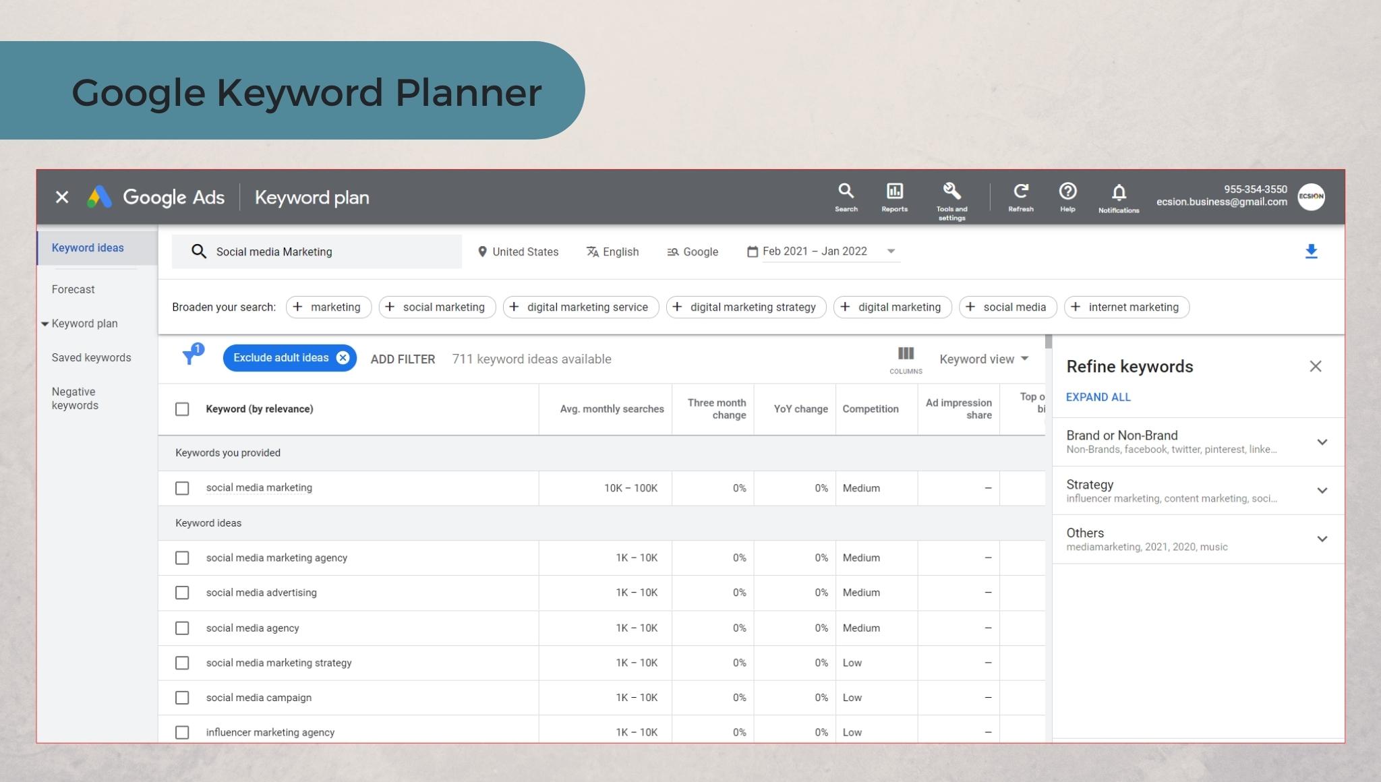The image size is (1381, 782).
Task: Click ADD FILTER
Action: 403,359
